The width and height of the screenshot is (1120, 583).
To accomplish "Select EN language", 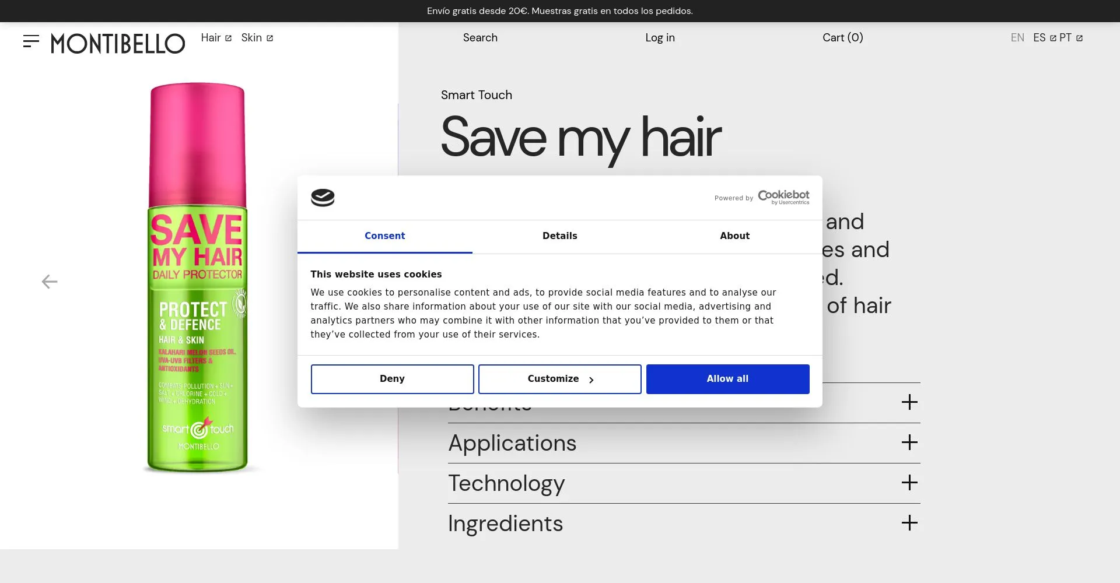I will point(1017,38).
